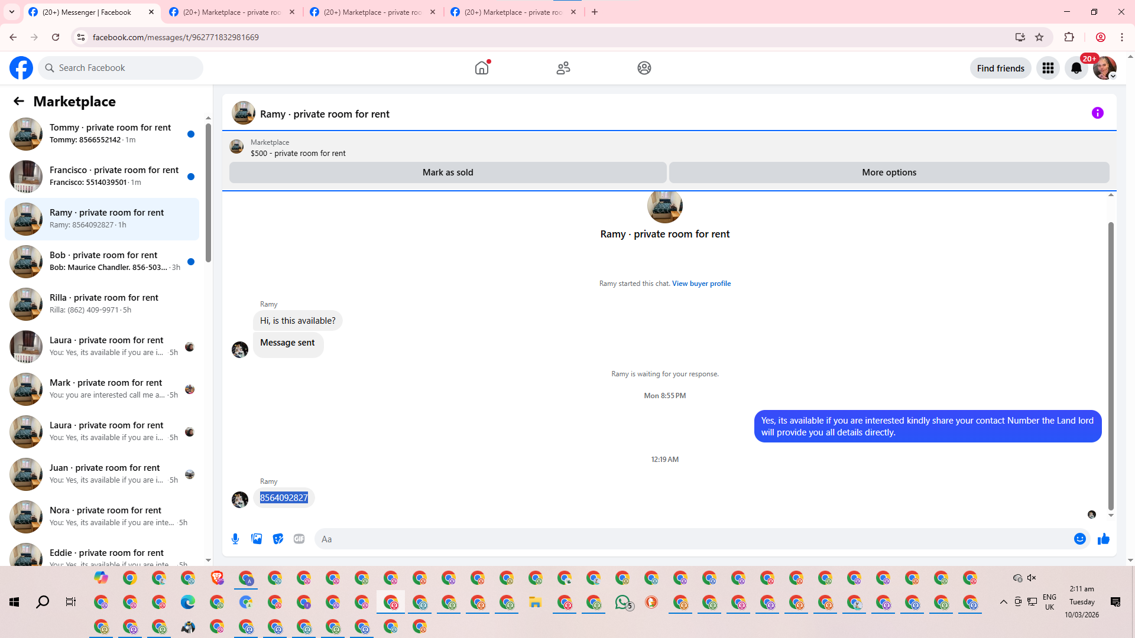Open the GIF picker icon
The width and height of the screenshot is (1135, 638).
299,539
